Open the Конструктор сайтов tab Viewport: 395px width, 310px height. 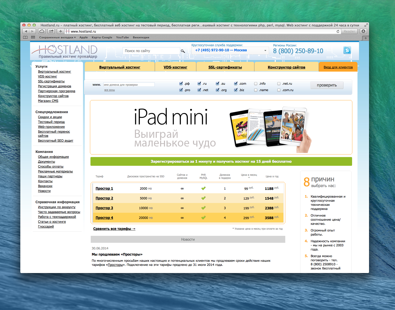[287, 67]
